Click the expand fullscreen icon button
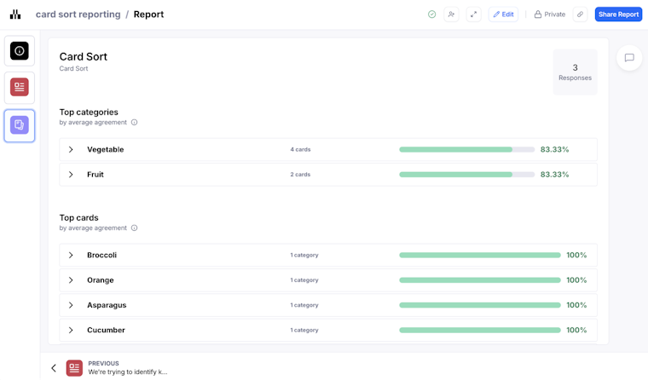 [473, 14]
